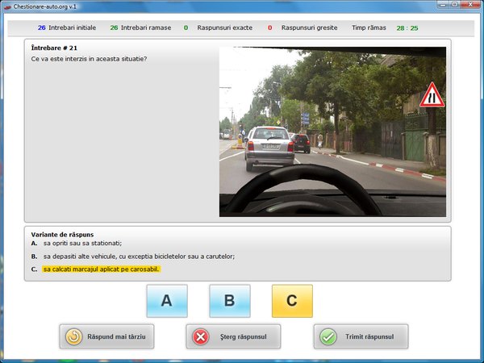The height and width of the screenshot is (363, 484).
Task: Click highlighted answer 'sa calcati marcajul aplicat'
Action: 102,269
